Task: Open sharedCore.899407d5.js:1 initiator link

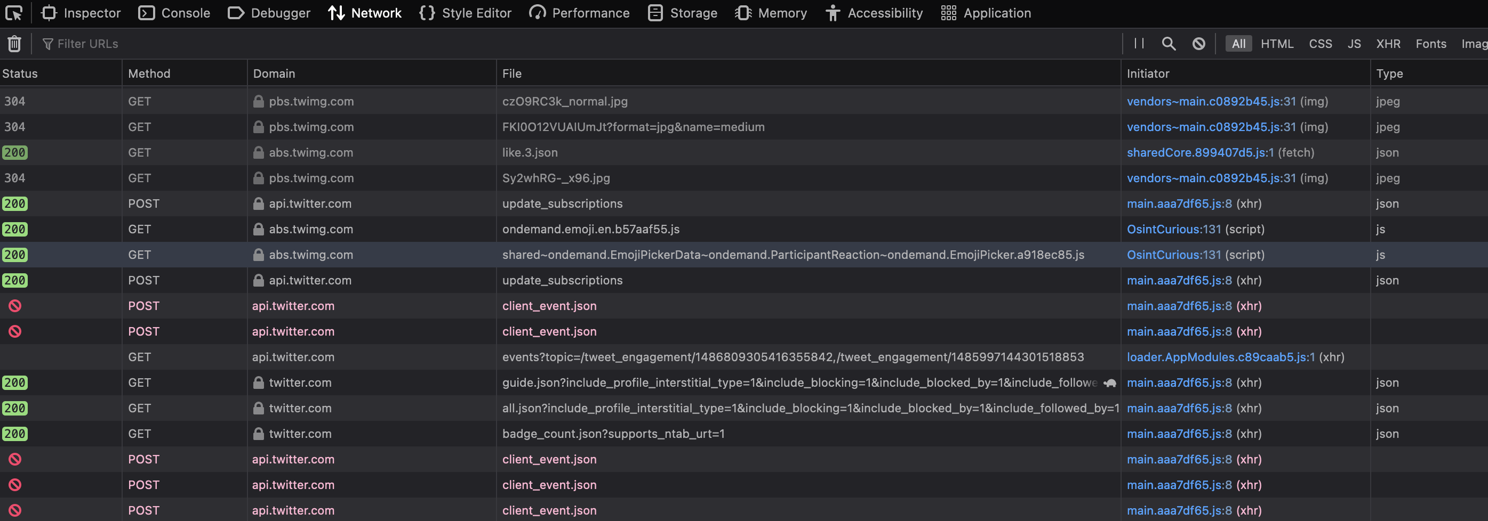Action: [x=1200, y=153]
